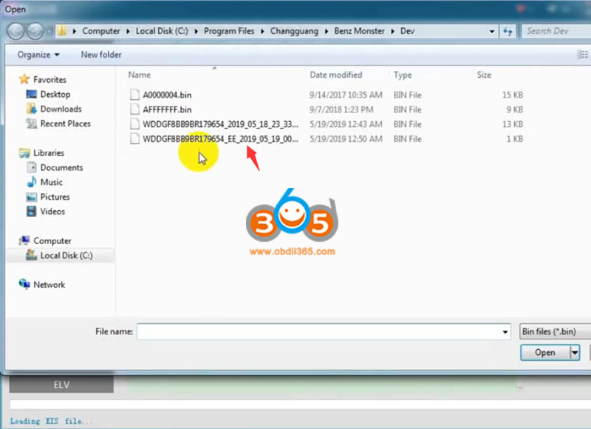The image size is (591, 429).
Task: Click the Open button
Action: (x=545, y=353)
